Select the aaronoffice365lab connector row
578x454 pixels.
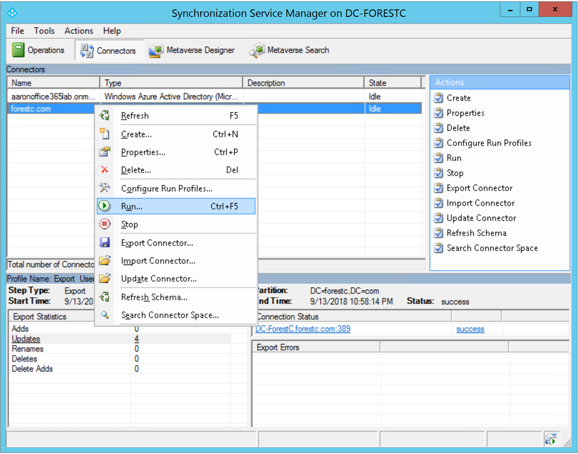pyautogui.click(x=53, y=97)
